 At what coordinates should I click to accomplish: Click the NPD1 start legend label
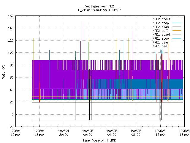(x=161, y=35)
